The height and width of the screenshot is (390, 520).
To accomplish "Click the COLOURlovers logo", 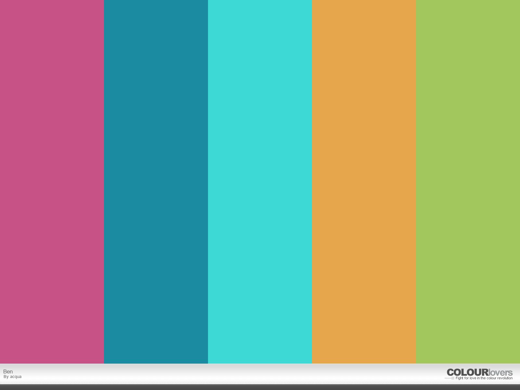I will tap(480, 372).
